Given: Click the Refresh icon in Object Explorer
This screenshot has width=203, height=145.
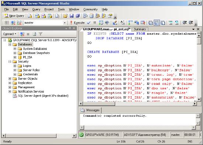Looking at the screenshot, I should (34, 34).
